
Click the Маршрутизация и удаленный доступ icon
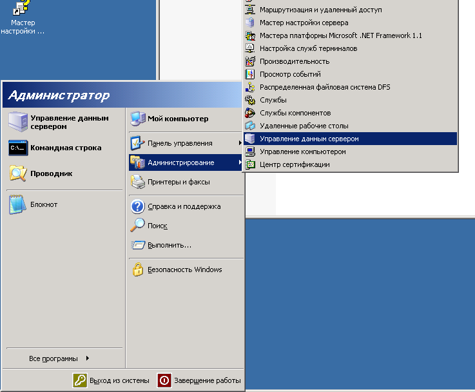click(x=250, y=10)
